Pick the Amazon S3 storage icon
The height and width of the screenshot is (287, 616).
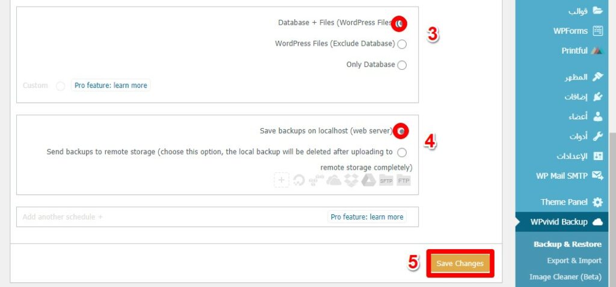[316, 181]
